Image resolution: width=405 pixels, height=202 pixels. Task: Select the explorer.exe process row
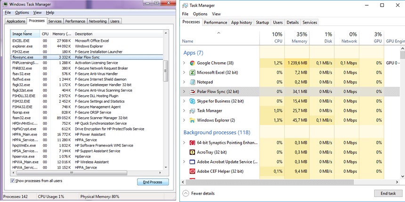pyautogui.click(x=87, y=46)
